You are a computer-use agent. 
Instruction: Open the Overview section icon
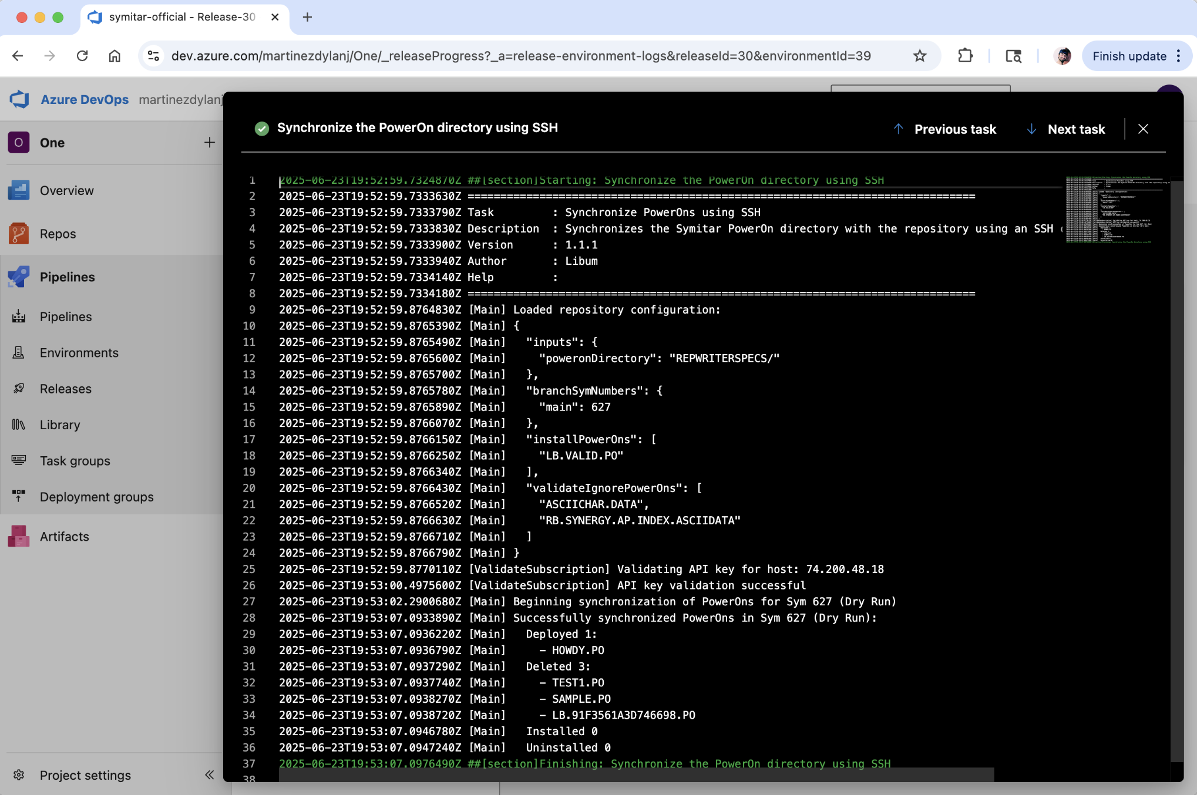(19, 190)
